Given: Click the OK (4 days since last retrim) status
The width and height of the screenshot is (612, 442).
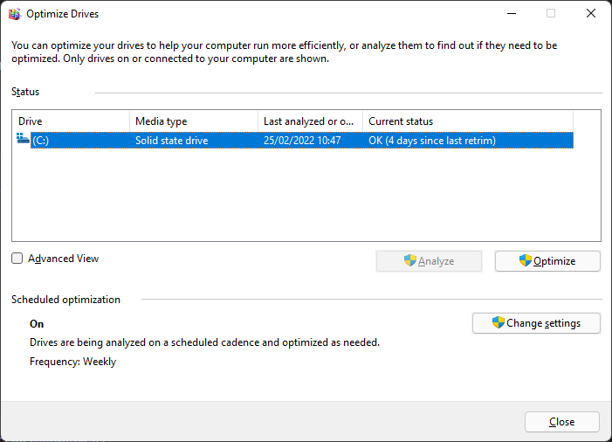Looking at the screenshot, I should (431, 141).
